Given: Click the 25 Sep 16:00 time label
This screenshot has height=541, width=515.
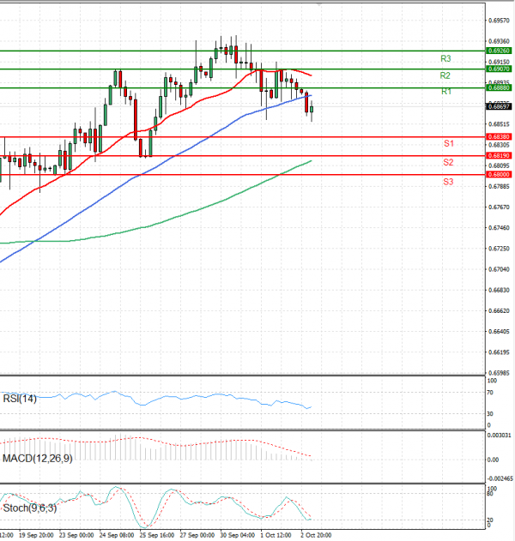Looking at the screenshot, I should [155, 535].
